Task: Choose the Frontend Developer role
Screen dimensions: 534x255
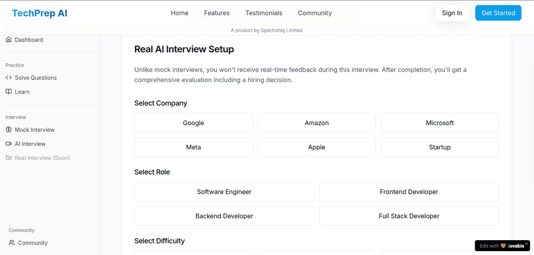Action: [409, 192]
